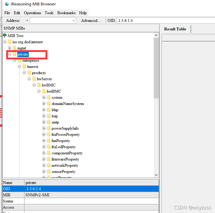Image resolution: width=215 pixels, height=213 pixels.
Task: Open the File menu
Action: (7, 13)
